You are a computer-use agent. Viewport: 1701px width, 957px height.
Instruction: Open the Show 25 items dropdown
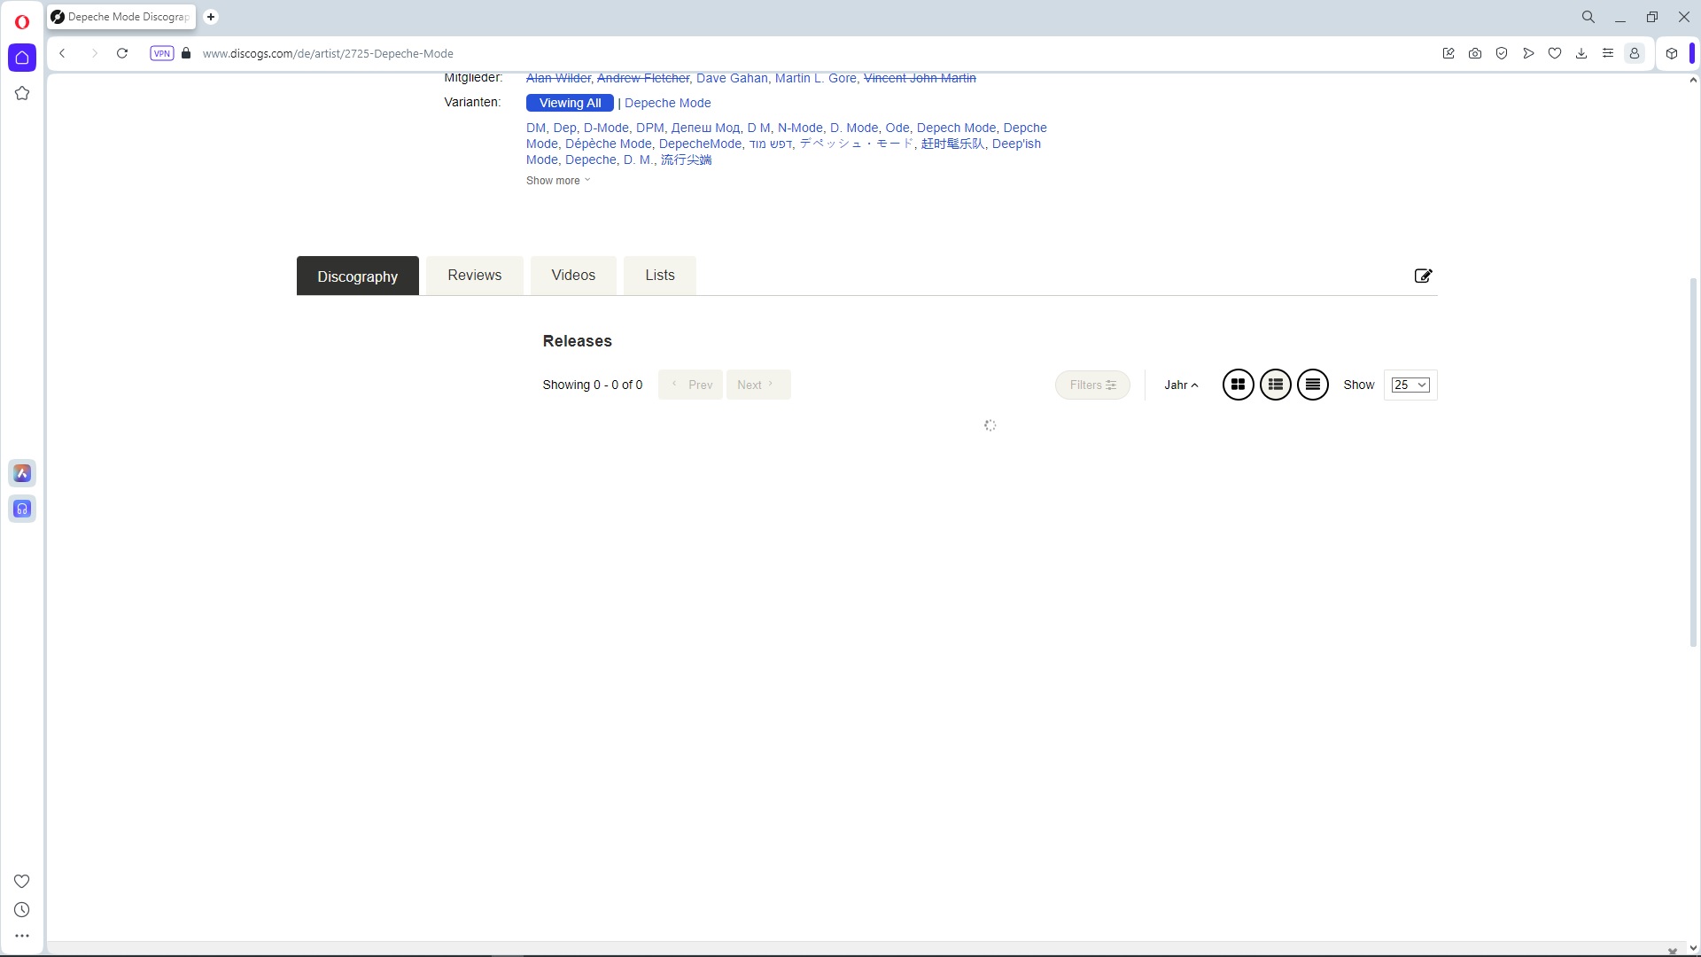coord(1410,385)
